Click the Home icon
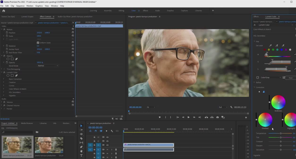Screen dimensions: 296x159 (4, 11)
